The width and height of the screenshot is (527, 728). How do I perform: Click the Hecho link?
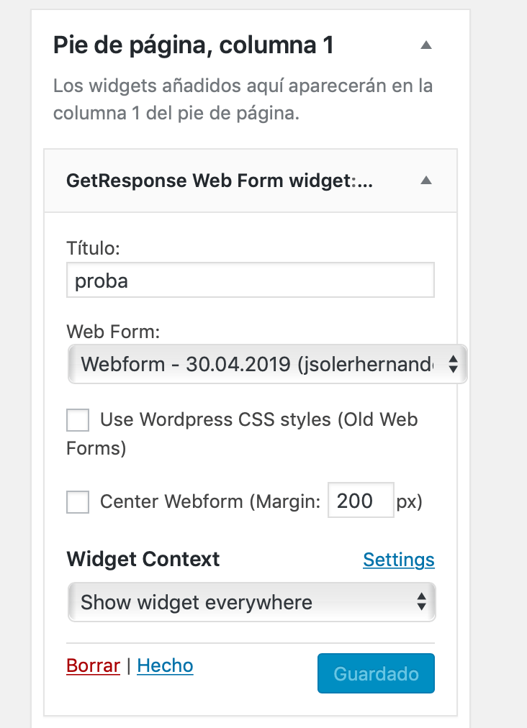[165, 666]
